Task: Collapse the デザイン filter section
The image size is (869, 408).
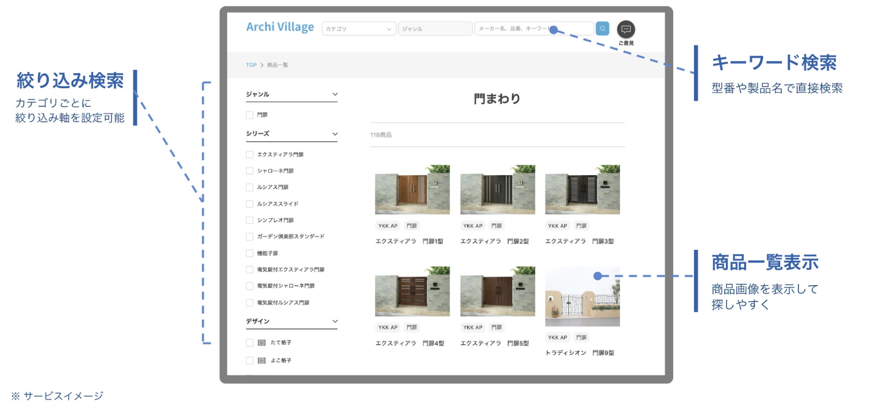Action: [335, 321]
